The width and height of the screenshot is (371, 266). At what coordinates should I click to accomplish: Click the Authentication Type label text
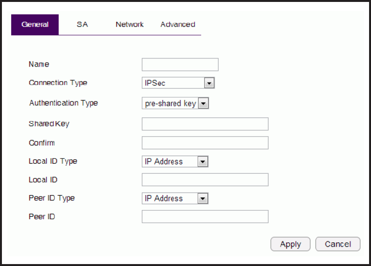63,103
